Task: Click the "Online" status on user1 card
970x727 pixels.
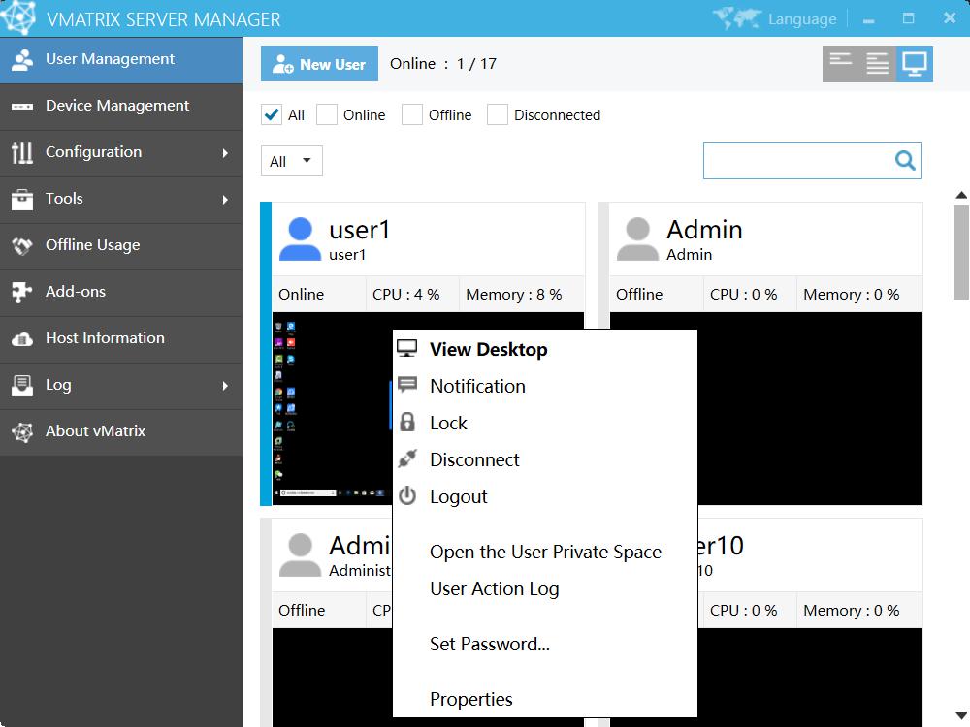Action: pyautogui.click(x=302, y=295)
